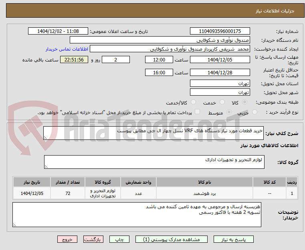Select the متوسط purchase type radio
Viewport: 305px width, 250px height.
pos(229,112)
